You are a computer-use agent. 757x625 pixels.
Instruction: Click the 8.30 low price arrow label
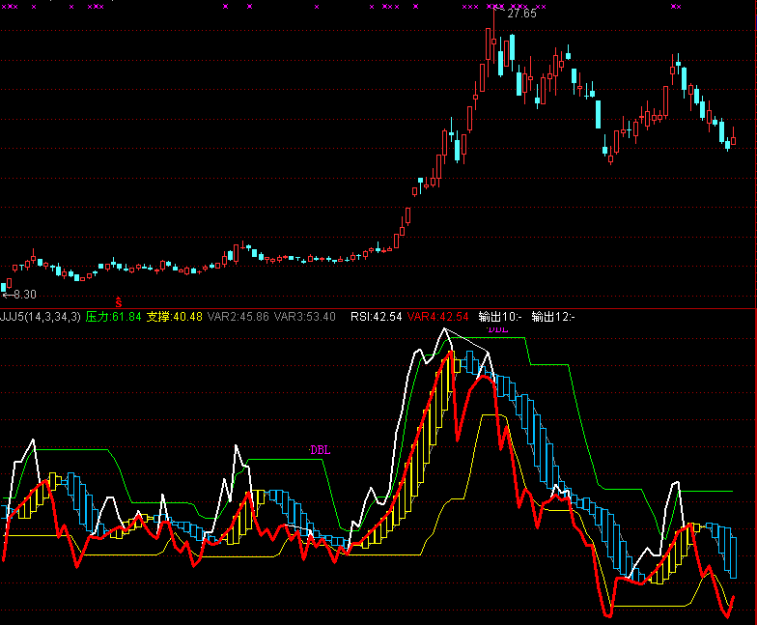click(x=19, y=294)
